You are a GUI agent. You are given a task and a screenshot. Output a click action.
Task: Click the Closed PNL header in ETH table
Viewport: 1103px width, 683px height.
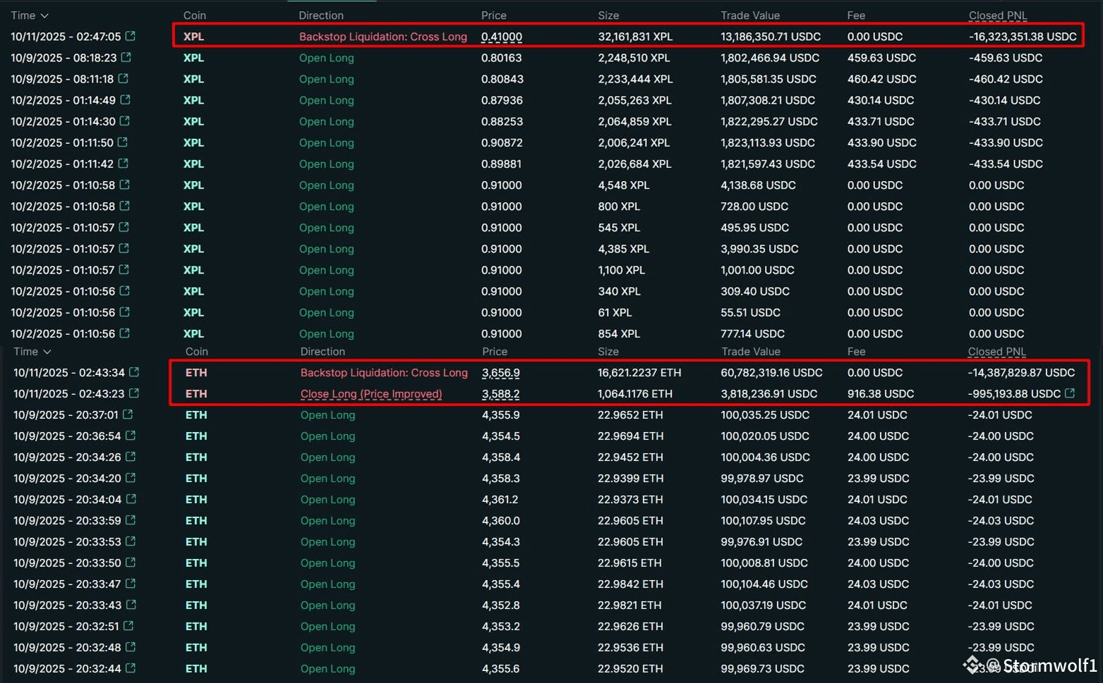(x=997, y=352)
